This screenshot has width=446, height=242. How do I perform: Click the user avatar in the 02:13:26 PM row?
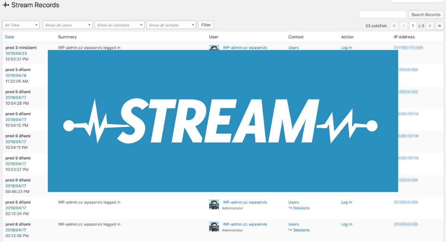[214, 226]
